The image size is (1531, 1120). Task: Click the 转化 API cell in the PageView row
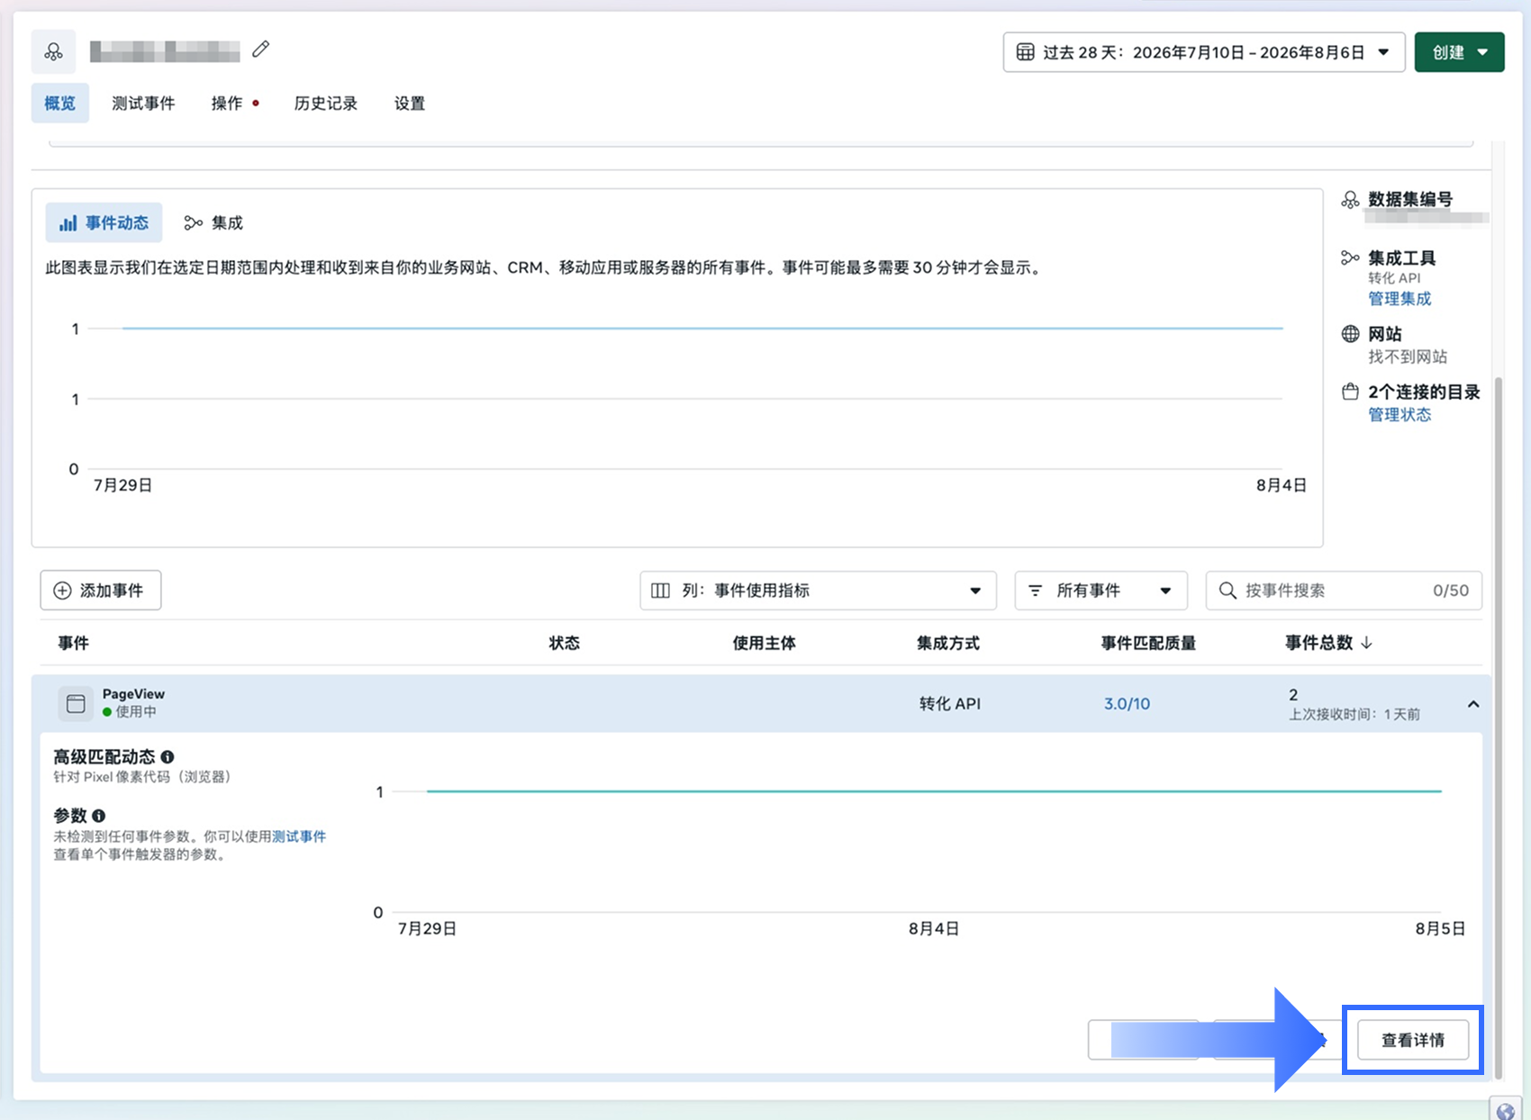(x=949, y=704)
